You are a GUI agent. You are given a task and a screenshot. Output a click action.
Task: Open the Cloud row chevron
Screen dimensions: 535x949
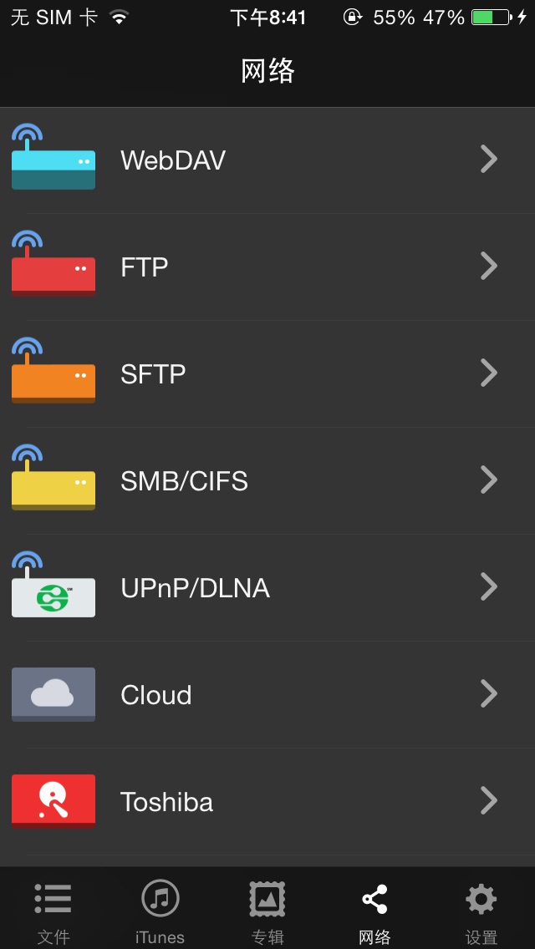(489, 693)
